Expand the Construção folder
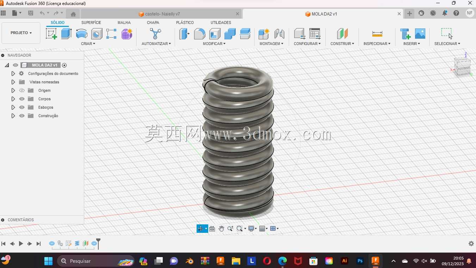The height and width of the screenshot is (268, 476). [13, 116]
